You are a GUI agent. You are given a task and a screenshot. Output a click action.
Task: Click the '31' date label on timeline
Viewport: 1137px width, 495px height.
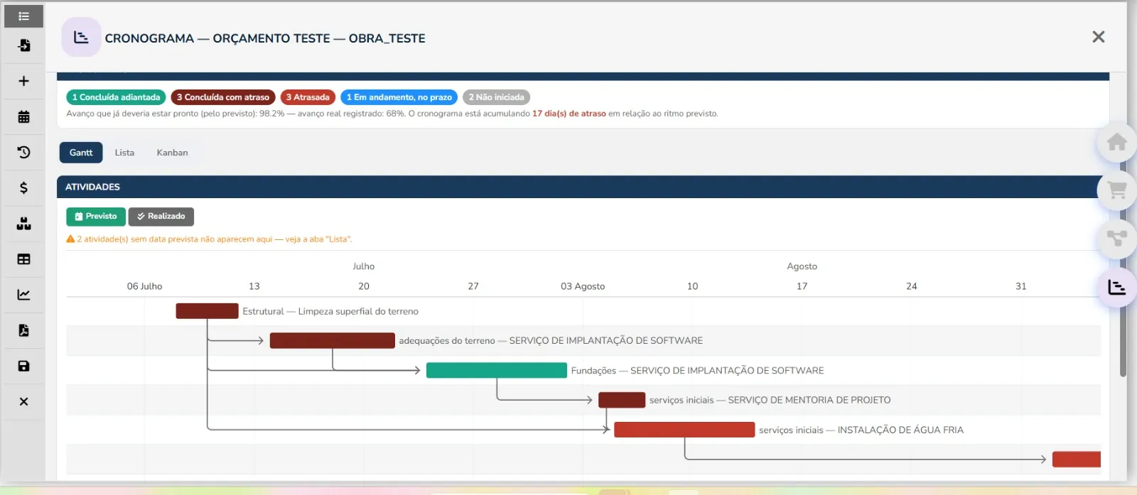1021,286
